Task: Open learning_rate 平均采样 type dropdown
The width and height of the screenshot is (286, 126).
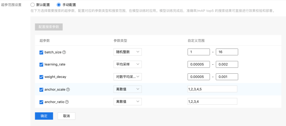Action: (127, 64)
